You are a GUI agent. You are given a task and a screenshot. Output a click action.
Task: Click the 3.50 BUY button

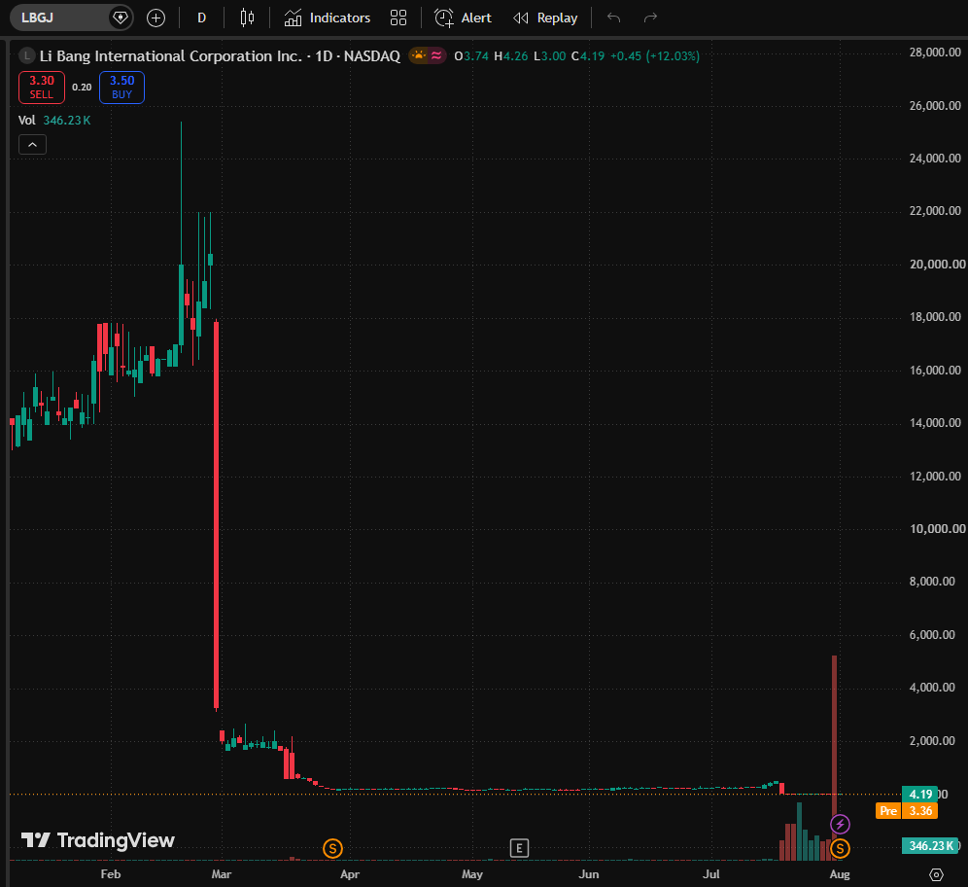click(121, 88)
